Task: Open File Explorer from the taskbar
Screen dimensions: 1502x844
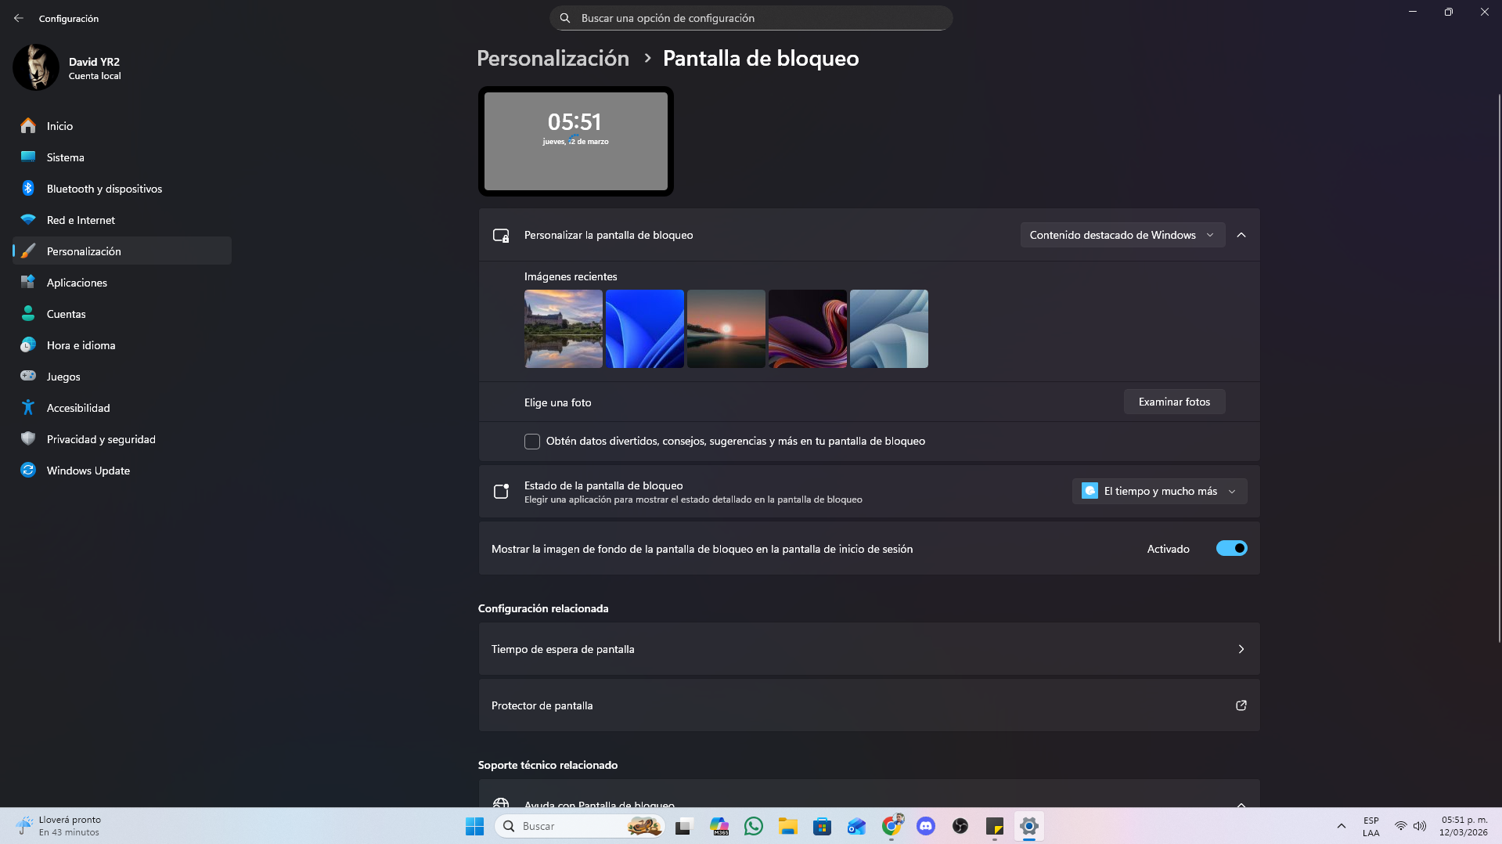Action: pyautogui.click(x=787, y=826)
